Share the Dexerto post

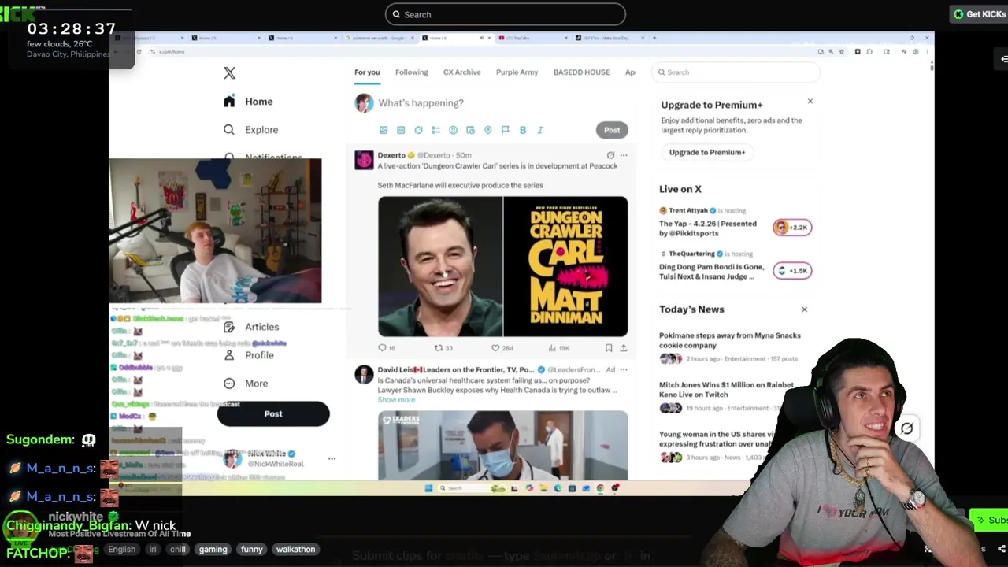pyautogui.click(x=624, y=348)
